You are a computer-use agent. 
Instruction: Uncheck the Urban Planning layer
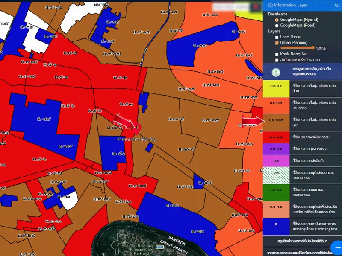coord(277,43)
